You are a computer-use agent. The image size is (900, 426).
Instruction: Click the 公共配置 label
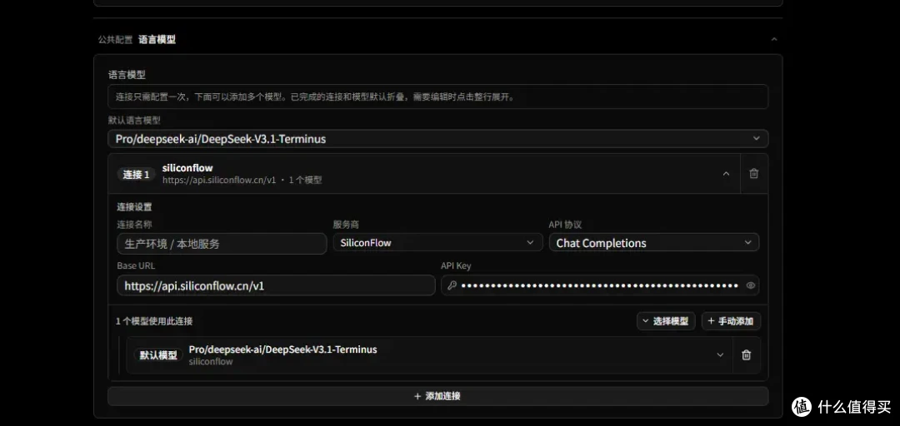115,40
